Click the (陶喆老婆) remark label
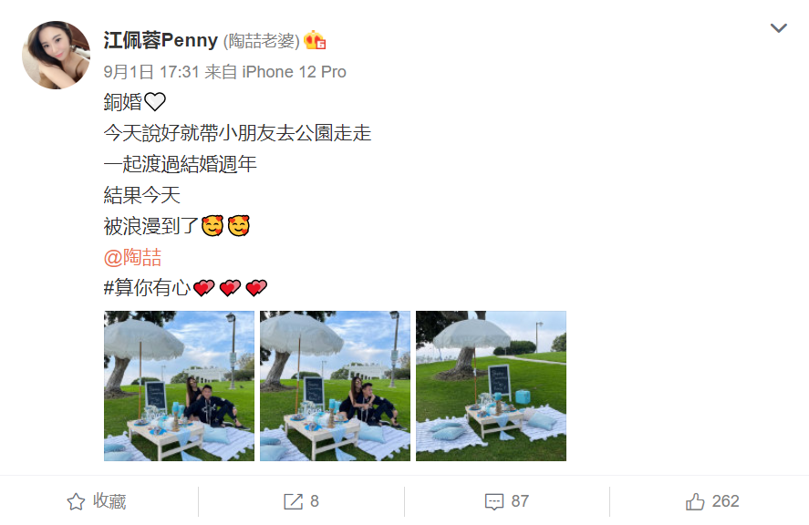This screenshot has height=525, width=809. click(x=261, y=41)
